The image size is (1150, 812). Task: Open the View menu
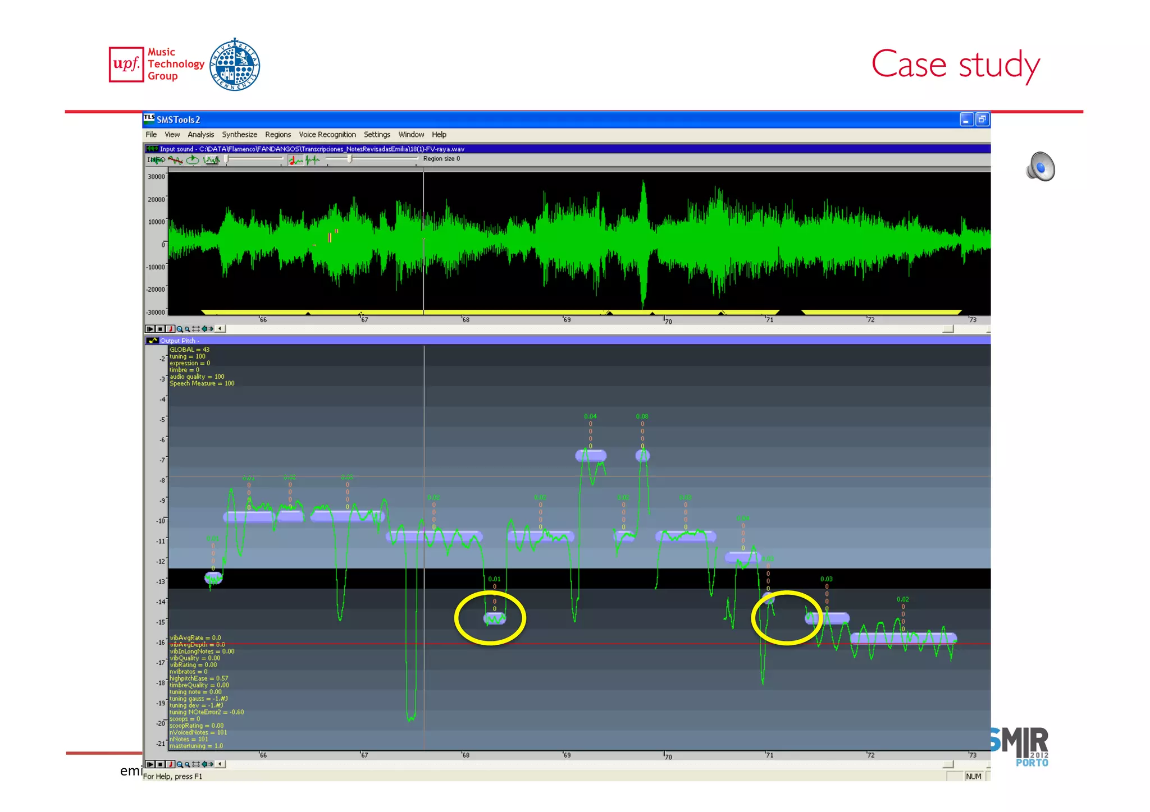[x=172, y=135]
